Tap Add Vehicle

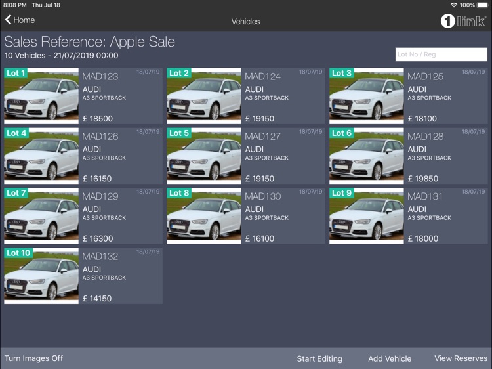[390, 358]
